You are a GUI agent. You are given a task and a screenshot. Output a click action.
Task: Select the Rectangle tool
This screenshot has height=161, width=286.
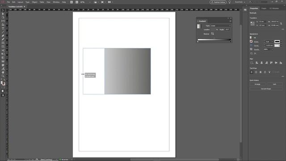pyautogui.click(x=3, y=47)
